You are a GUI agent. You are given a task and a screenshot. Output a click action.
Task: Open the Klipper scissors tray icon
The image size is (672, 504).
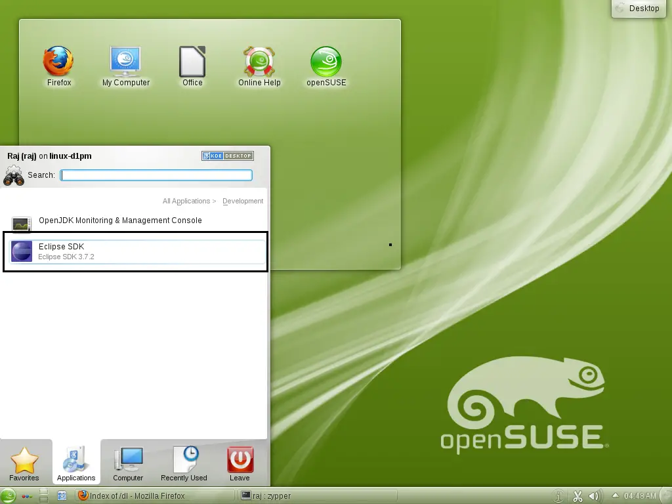click(x=577, y=496)
